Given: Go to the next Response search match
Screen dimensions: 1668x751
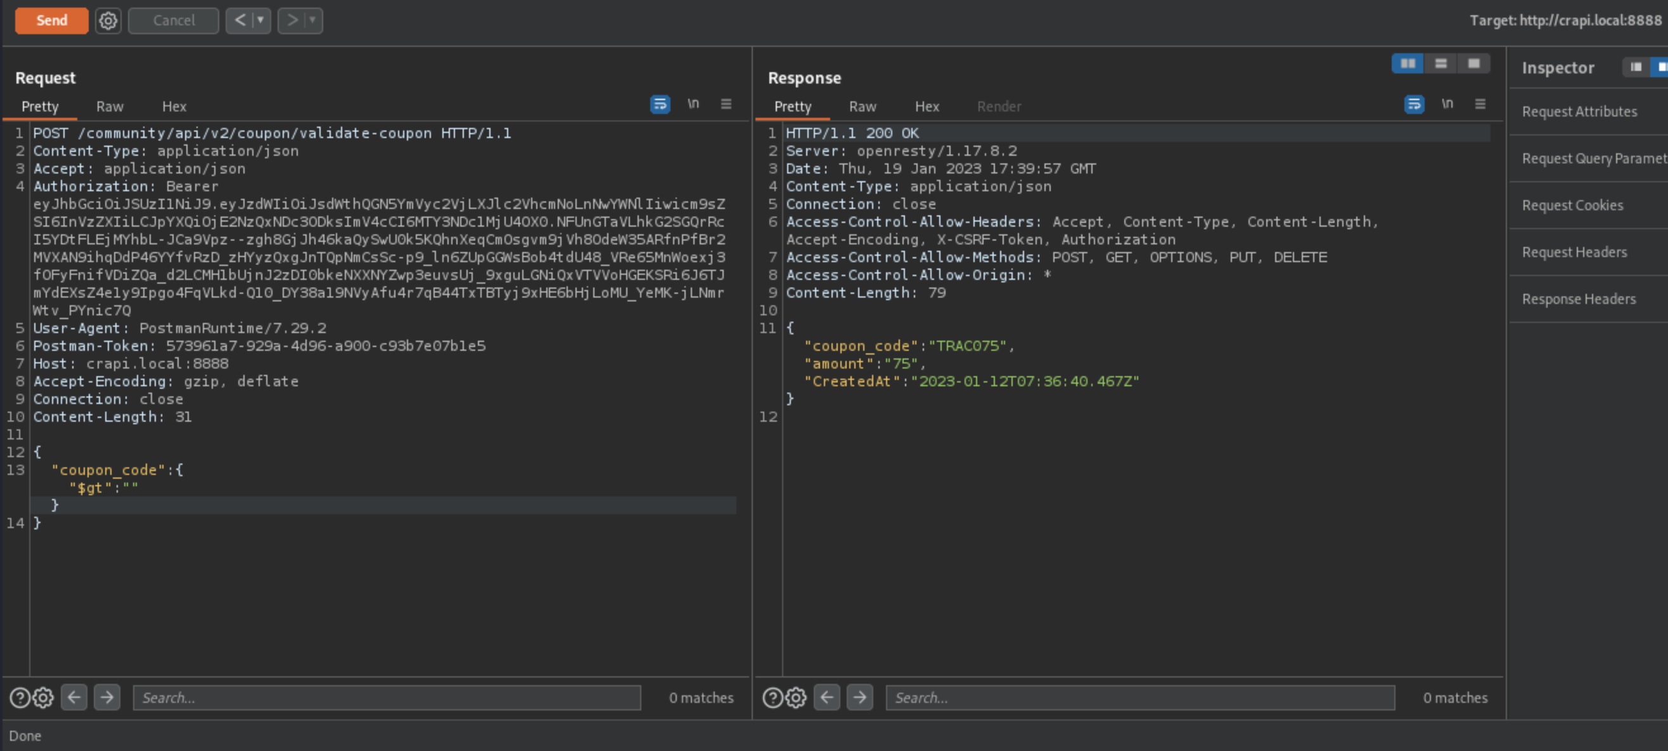Looking at the screenshot, I should (859, 697).
